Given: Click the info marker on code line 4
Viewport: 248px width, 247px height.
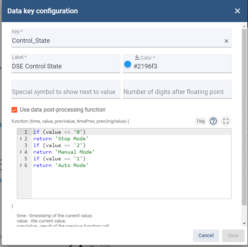Looking at the screenshot, I should pos(21,152).
